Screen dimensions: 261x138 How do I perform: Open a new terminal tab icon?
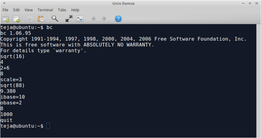point(5,19)
